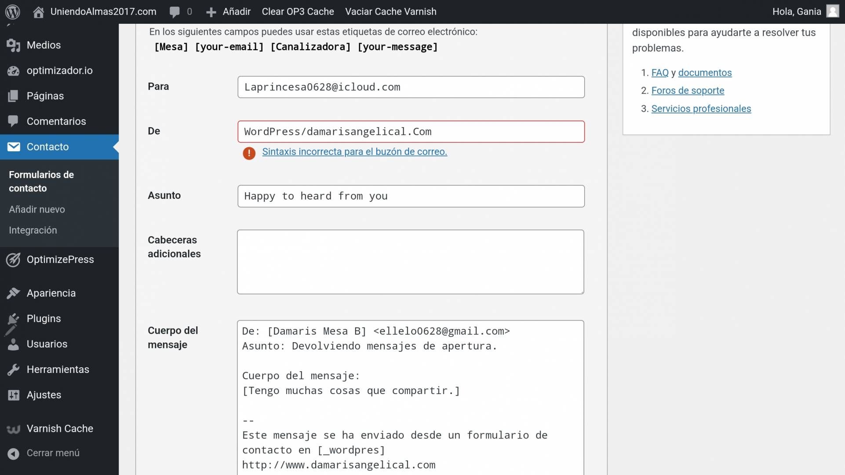Open the comments bubble icon in admin bar
The width and height of the screenshot is (845, 475).
pos(175,12)
